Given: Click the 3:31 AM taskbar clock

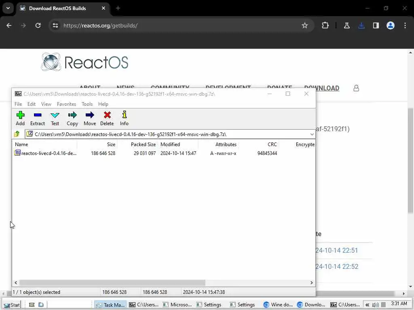Looking at the screenshot, I should [399, 304].
